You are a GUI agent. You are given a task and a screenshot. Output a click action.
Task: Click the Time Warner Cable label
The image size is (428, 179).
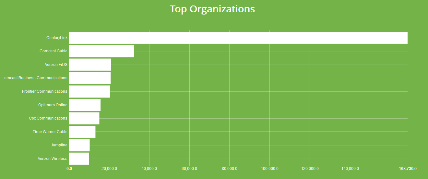(x=50, y=132)
